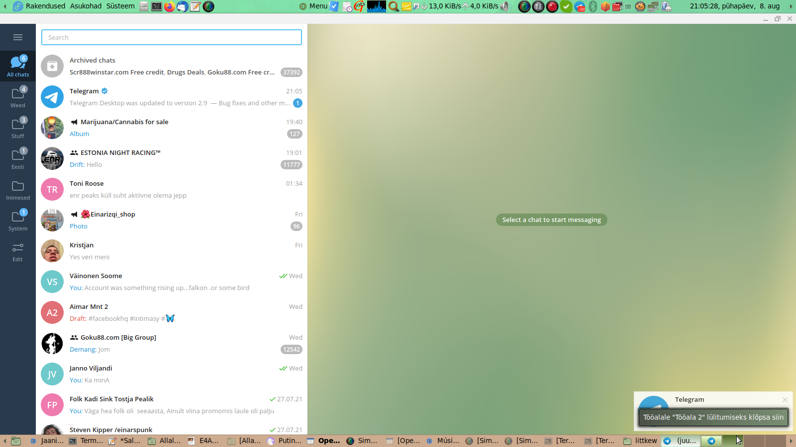The width and height of the screenshot is (796, 447).
Task: Click the show desktop icon in bottom panel
Action: 16,441
